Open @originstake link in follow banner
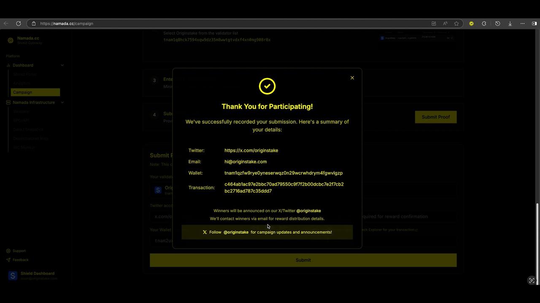Image resolution: width=540 pixels, height=303 pixels. point(236,232)
